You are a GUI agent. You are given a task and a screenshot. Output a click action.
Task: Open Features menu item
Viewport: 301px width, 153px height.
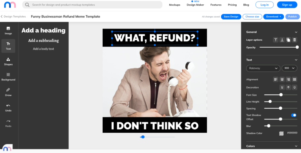216,5
